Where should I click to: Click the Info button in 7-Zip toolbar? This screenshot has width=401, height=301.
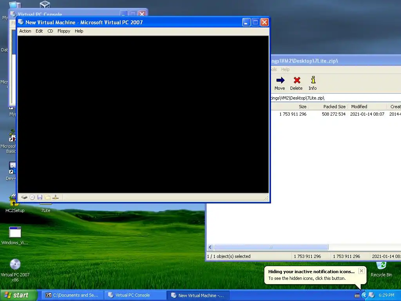[x=312, y=83]
